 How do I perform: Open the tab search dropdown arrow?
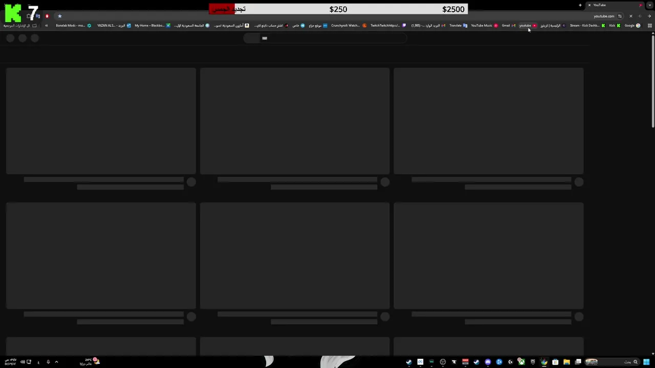[650, 5]
